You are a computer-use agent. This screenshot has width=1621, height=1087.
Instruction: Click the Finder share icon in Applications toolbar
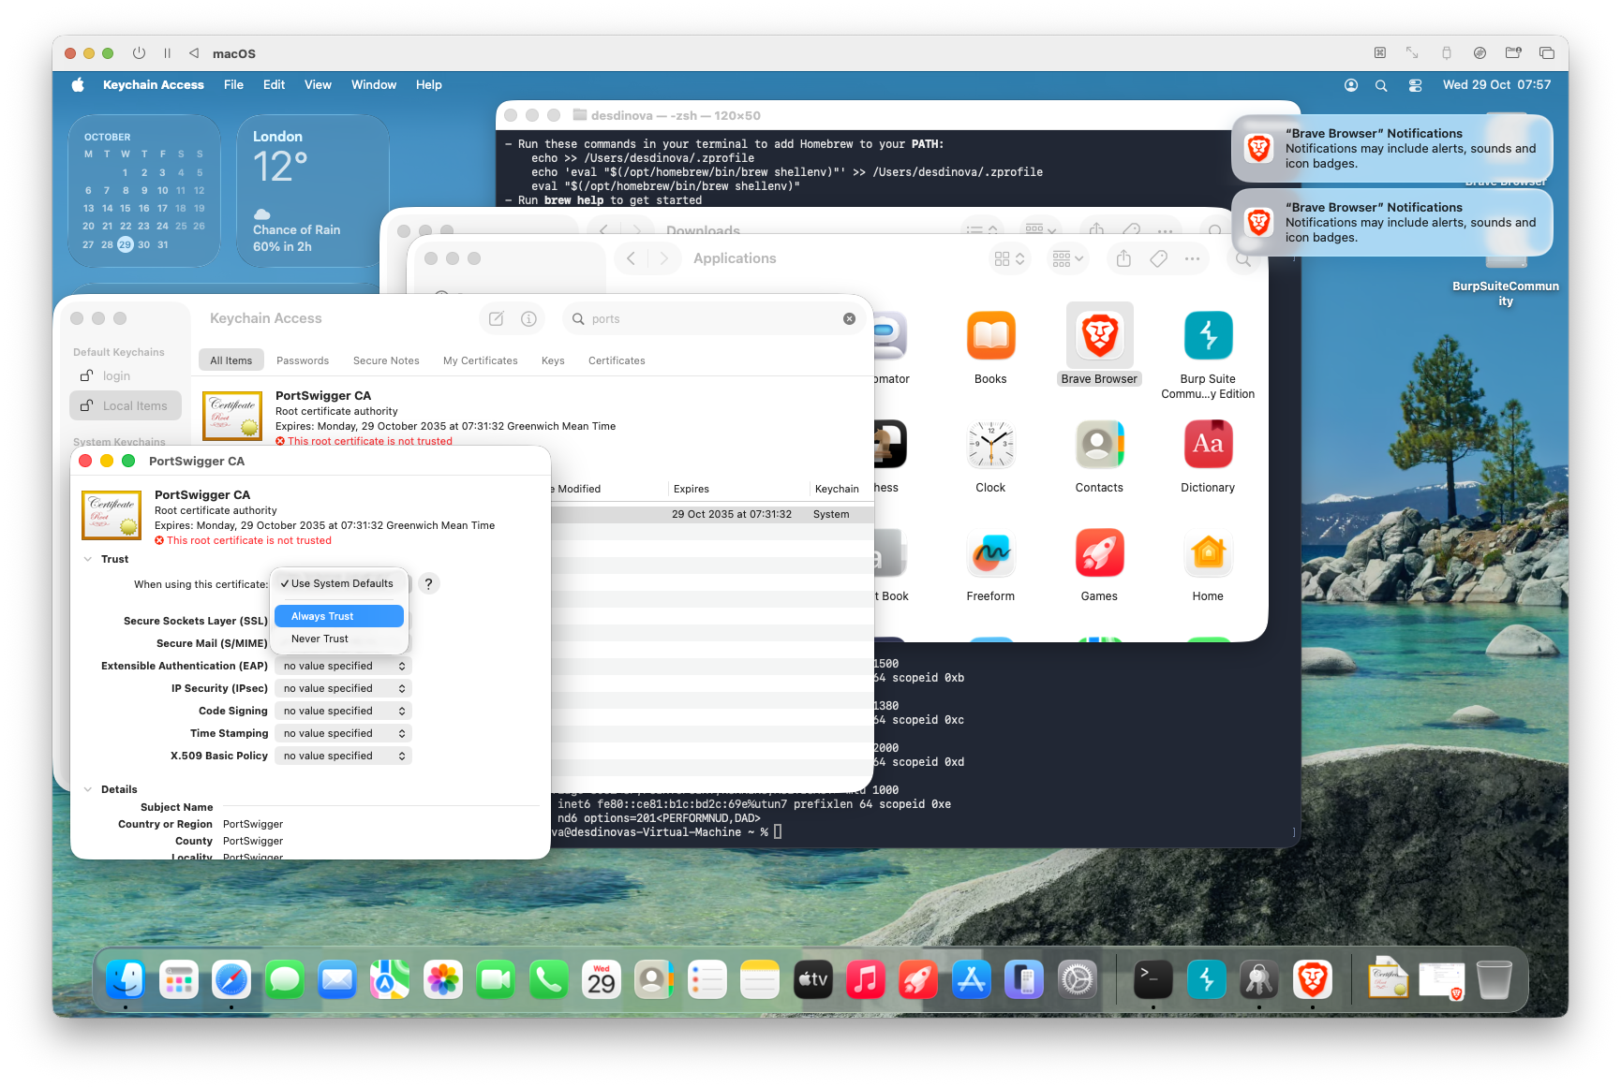pos(1123,259)
